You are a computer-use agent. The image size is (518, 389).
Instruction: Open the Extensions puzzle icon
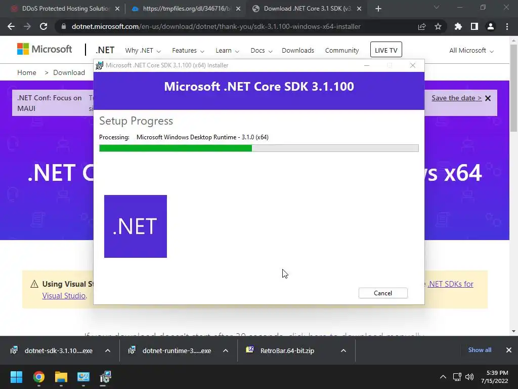coord(458,26)
